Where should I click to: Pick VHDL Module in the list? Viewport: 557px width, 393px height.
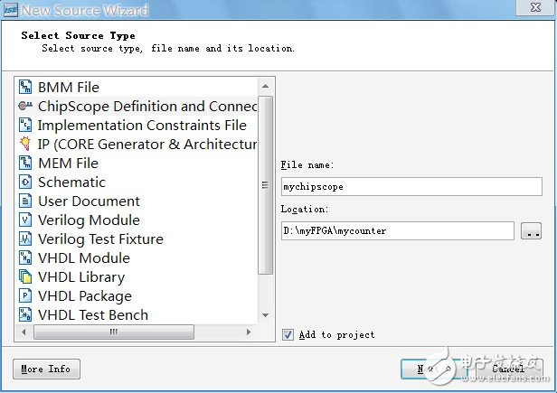pyautogui.click(x=84, y=258)
